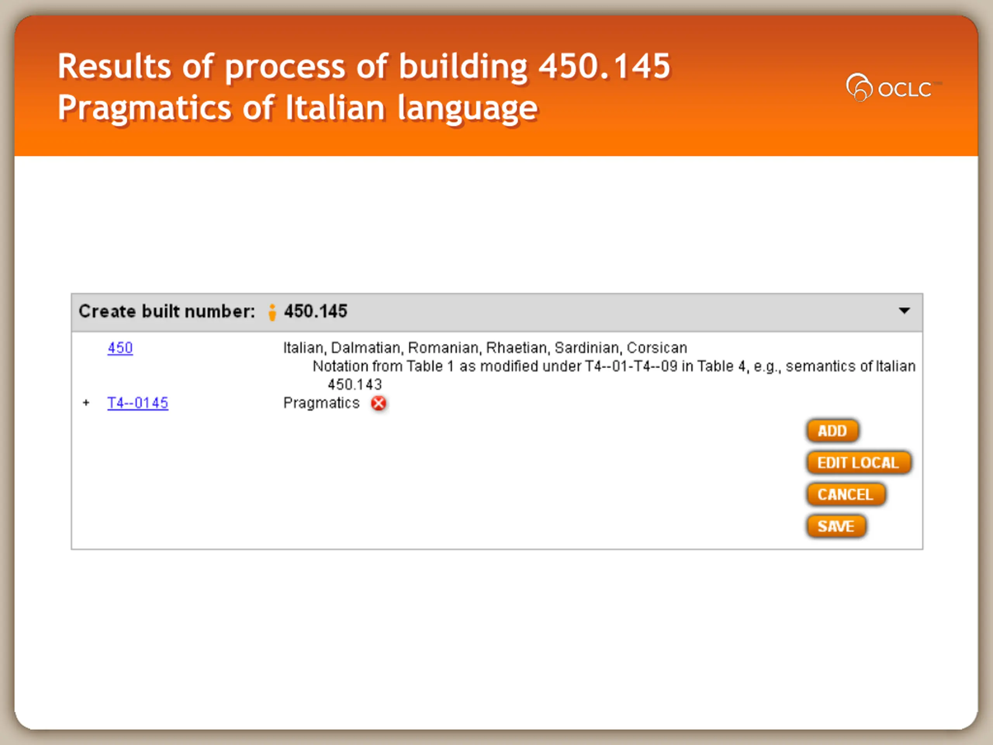Open the T4--0145 table link
Viewport: 993px width, 745px height.
coord(137,403)
